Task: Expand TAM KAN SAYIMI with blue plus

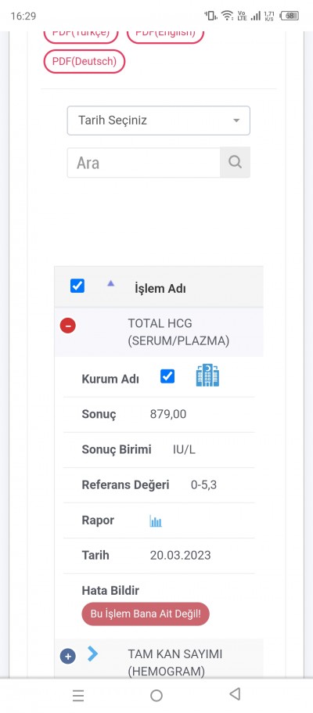Action: click(68, 656)
